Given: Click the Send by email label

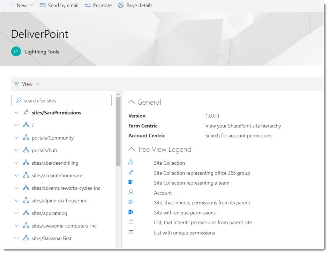Looking at the screenshot, I should (63, 6).
